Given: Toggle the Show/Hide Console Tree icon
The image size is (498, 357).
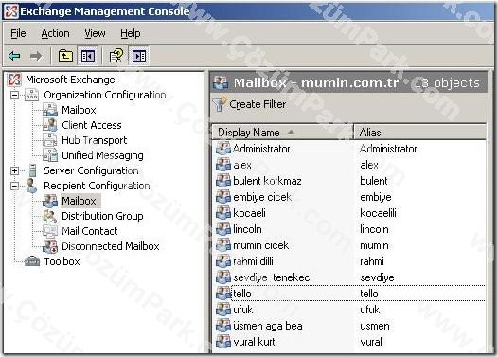Looking at the screenshot, I should click(x=88, y=56).
